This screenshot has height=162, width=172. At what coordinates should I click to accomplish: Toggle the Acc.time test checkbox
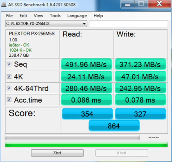[x=9, y=100]
